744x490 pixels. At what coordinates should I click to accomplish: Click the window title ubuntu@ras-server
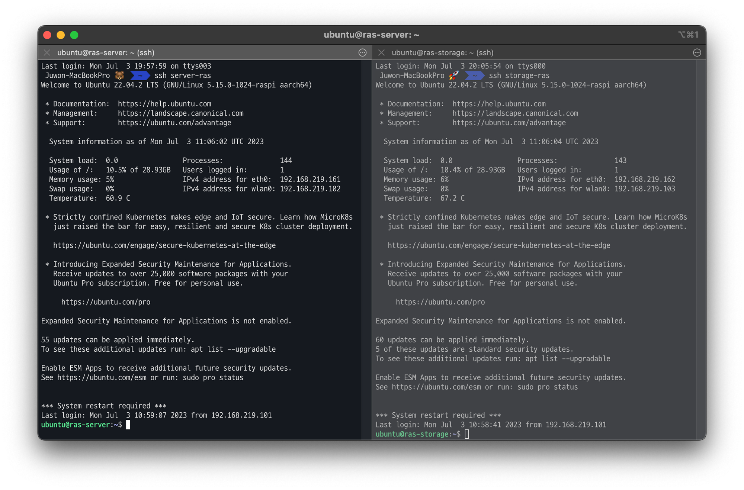coord(371,35)
